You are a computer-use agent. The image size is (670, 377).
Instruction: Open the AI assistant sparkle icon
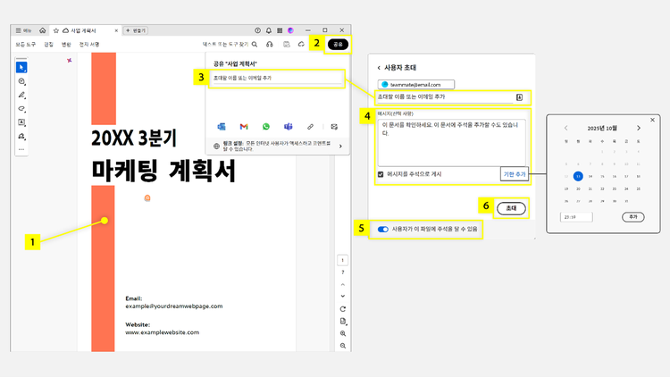pyautogui.click(x=69, y=60)
